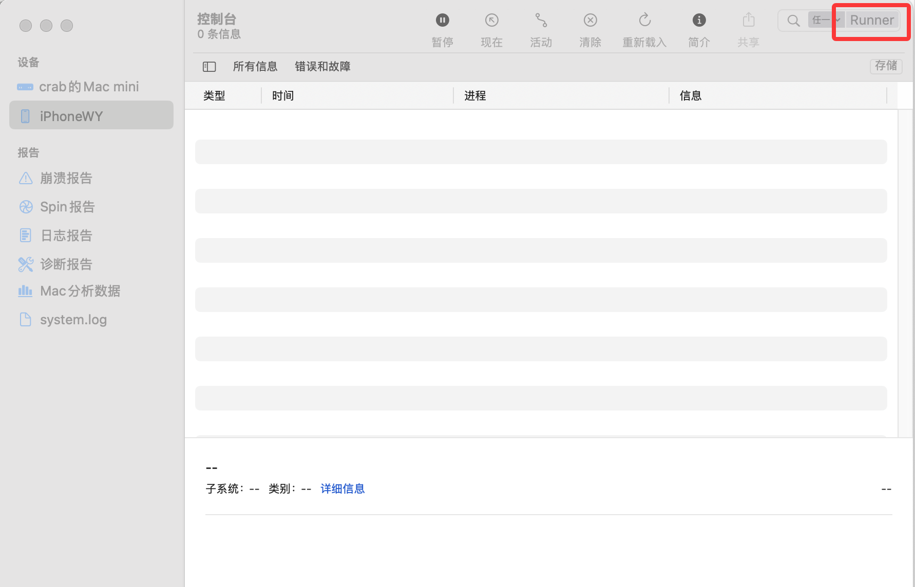This screenshot has height=587, width=915.
Task: Open the search filter type dropdown
Action: [825, 20]
